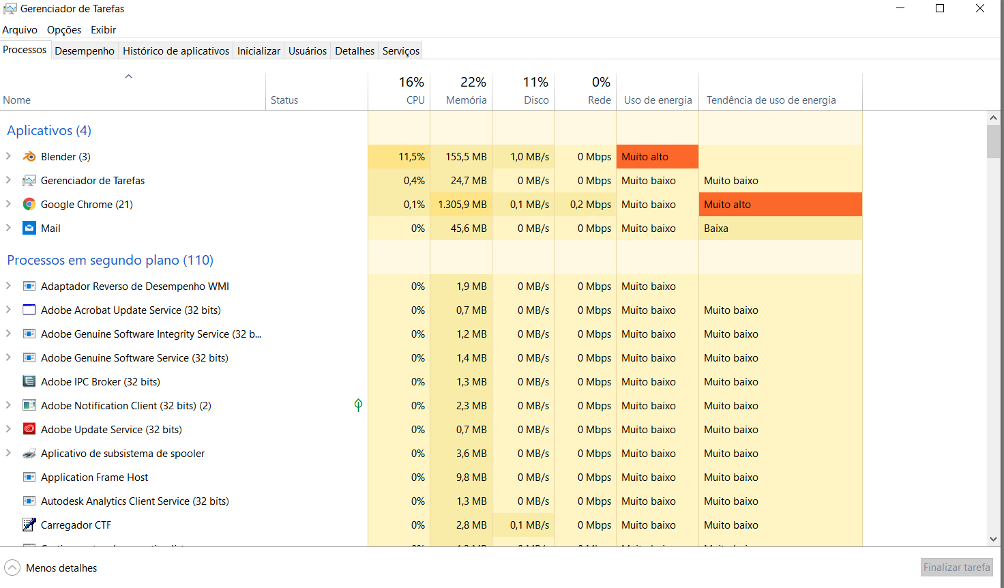
Task: Click the Autodesk Analytics Client Service icon
Action: coord(29,501)
